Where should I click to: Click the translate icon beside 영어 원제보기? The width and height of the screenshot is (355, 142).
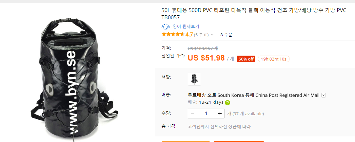tap(165, 27)
